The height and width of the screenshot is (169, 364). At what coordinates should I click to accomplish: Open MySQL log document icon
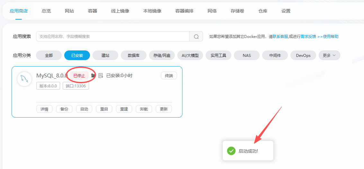pos(101,76)
